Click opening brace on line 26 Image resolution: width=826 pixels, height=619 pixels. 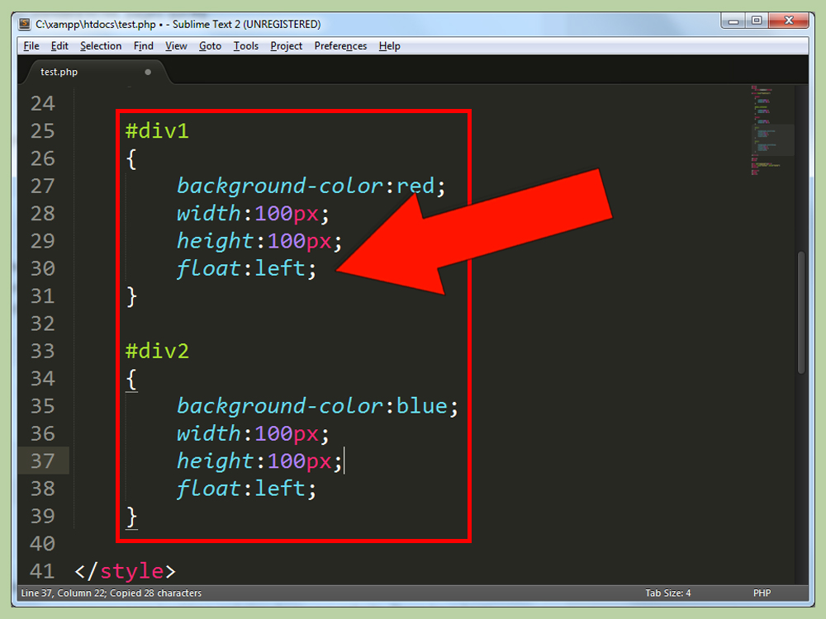(131, 159)
